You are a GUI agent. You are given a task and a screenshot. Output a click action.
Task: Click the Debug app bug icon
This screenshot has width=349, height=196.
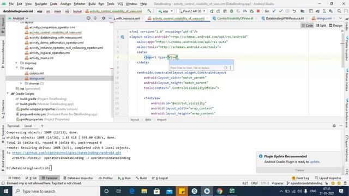coord(231,11)
